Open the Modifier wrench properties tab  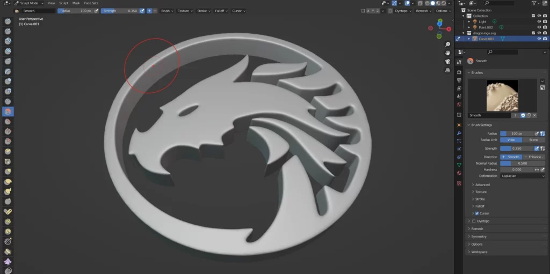click(x=459, y=133)
